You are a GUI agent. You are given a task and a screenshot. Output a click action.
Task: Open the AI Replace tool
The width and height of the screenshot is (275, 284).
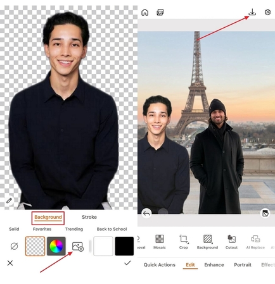tap(255, 242)
